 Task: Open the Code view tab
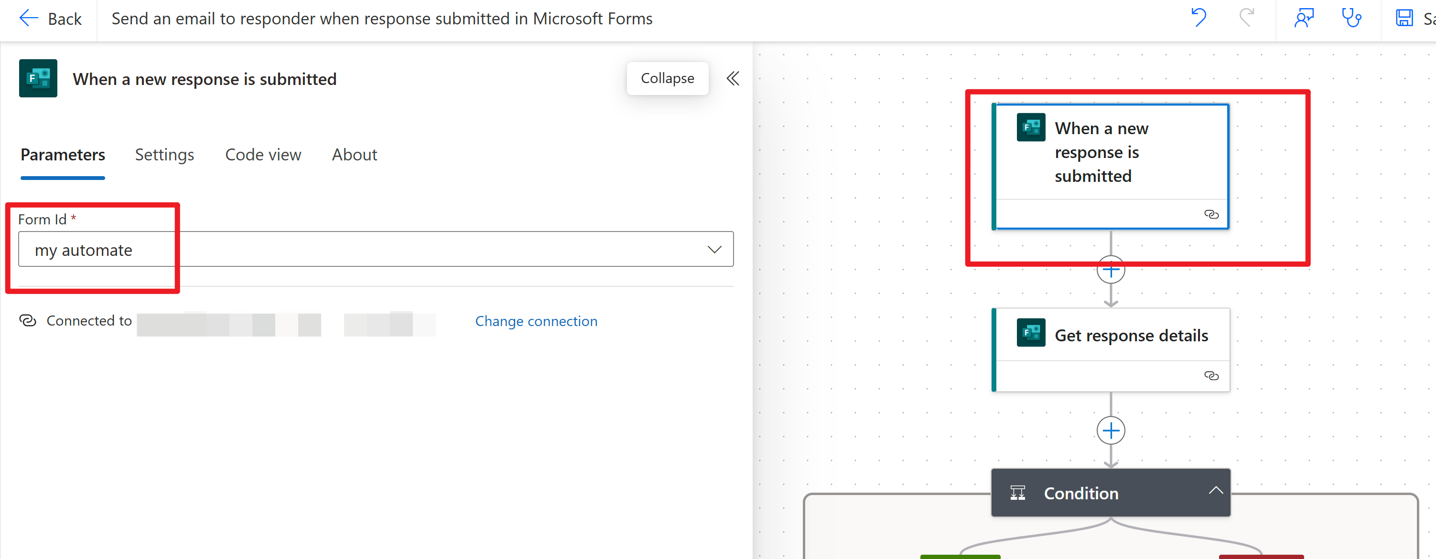coord(262,155)
